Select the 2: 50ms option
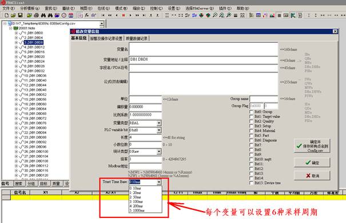 tap(145, 197)
